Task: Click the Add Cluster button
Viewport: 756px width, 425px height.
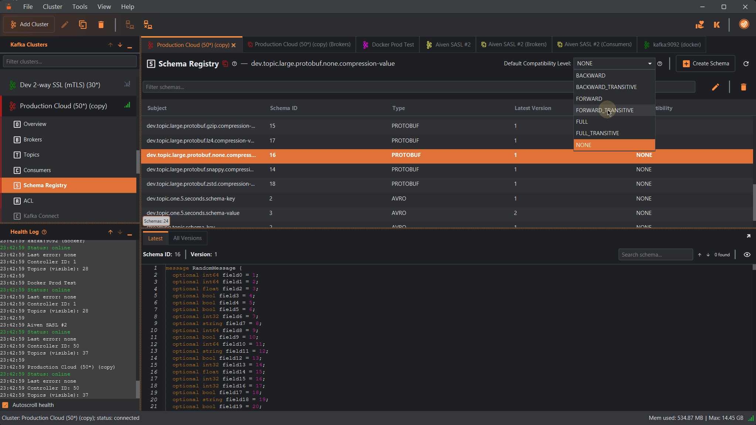Action: click(x=29, y=24)
